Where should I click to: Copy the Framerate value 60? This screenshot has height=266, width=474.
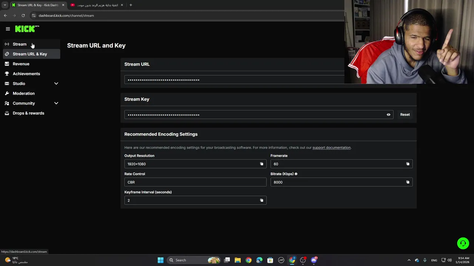[408, 164]
